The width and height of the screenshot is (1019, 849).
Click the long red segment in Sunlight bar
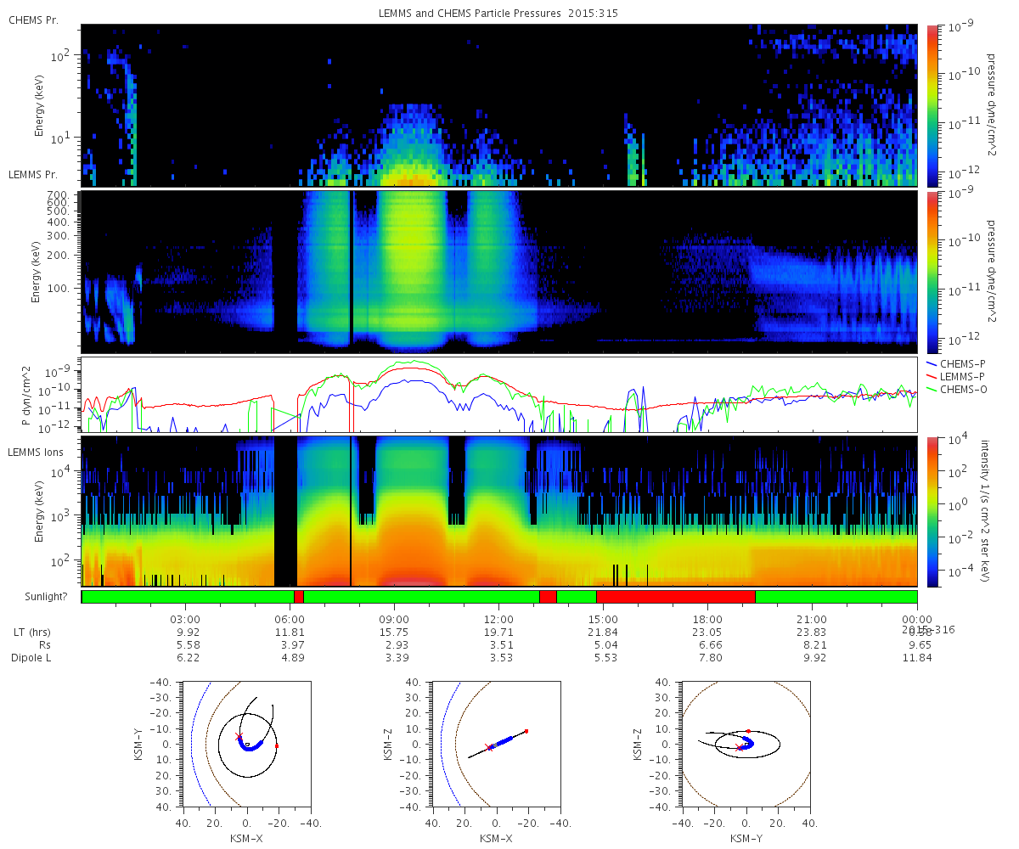(676, 597)
